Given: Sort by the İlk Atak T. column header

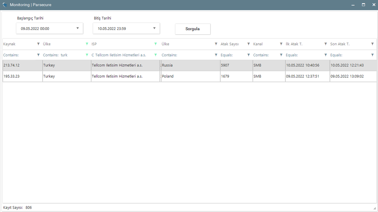Looking at the screenshot, I should click(x=294, y=44).
